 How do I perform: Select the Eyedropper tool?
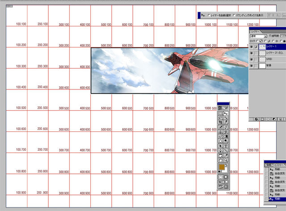point(226,156)
